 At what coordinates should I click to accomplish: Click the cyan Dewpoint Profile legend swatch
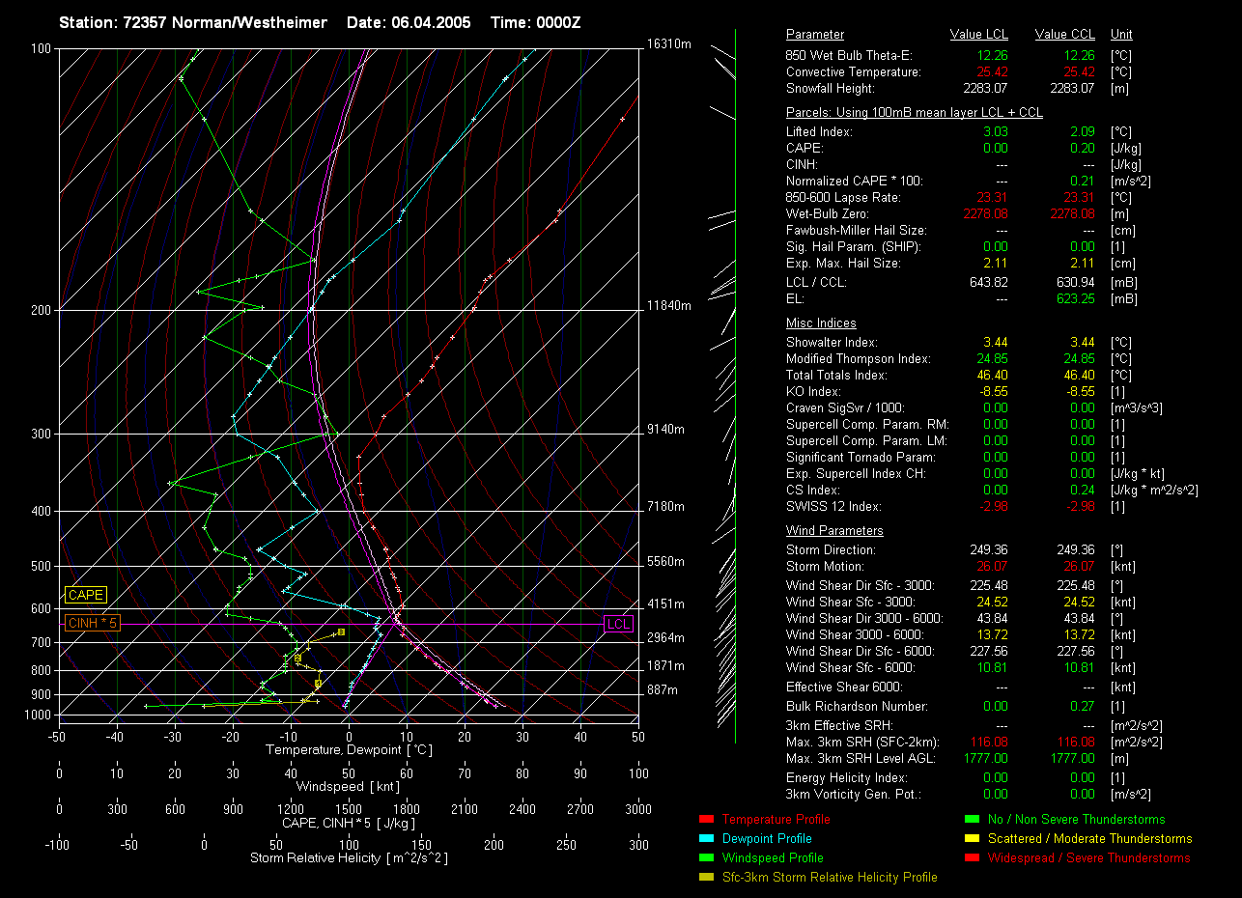[703, 839]
